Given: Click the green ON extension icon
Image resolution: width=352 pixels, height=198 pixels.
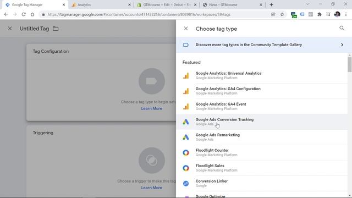Looking at the screenshot, I should (x=293, y=15).
